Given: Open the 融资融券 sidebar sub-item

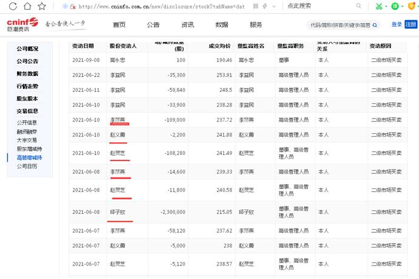Looking at the screenshot, I should pos(27,131).
